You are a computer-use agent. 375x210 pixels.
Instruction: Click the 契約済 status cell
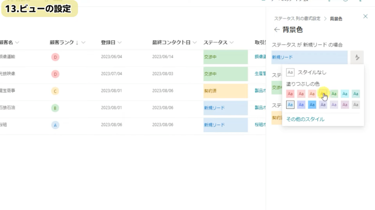[225, 91]
